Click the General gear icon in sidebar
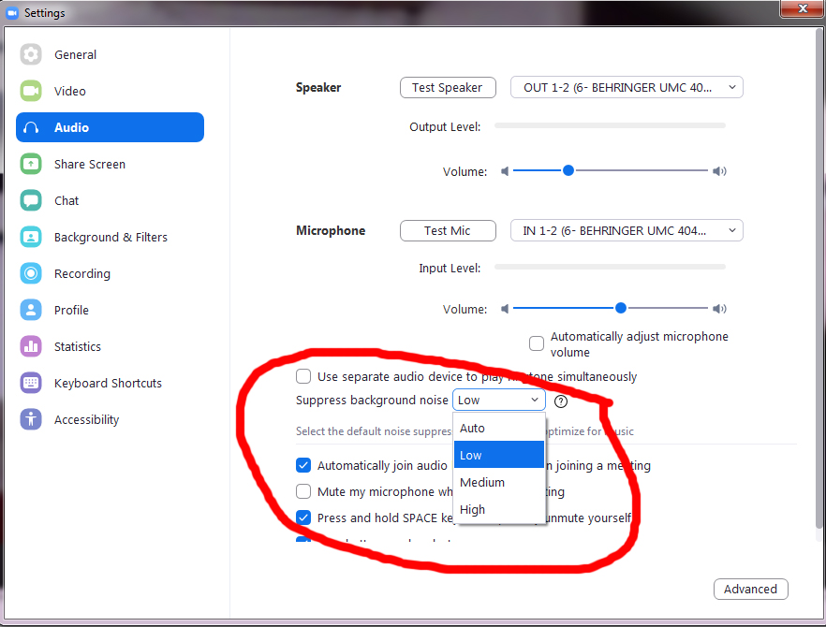 31,54
